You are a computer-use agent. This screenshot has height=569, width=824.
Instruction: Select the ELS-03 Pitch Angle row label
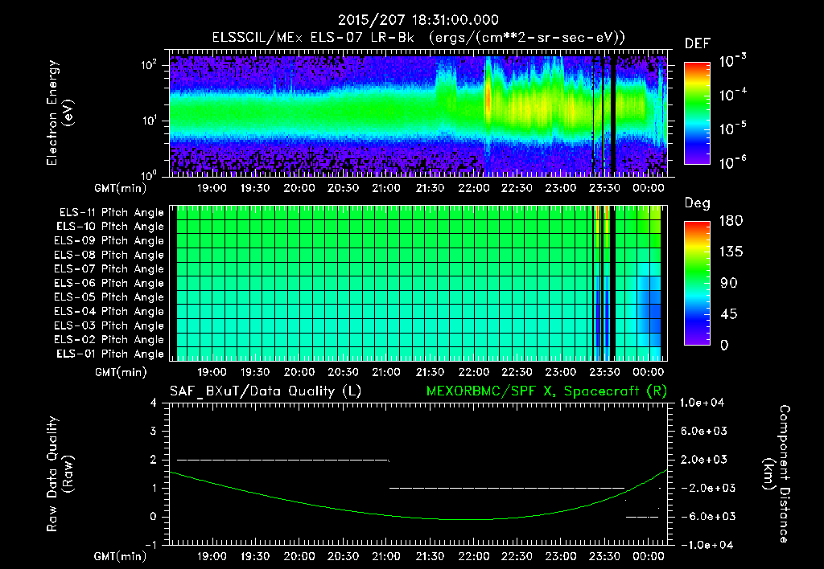pos(109,325)
